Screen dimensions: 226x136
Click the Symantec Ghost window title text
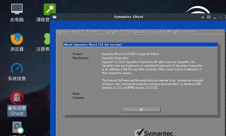tap(129, 17)
